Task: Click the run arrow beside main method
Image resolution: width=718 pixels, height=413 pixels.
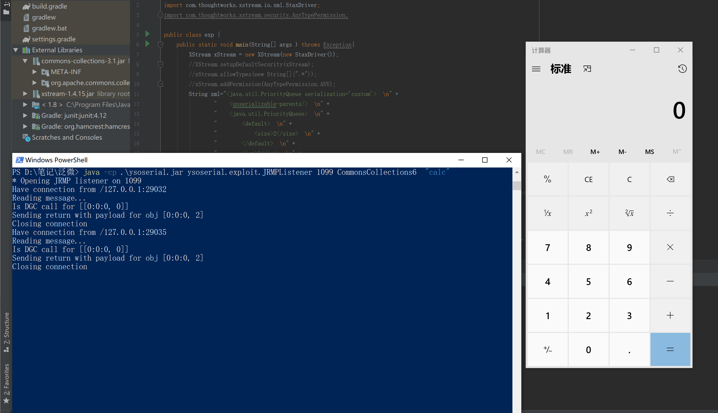Action: [147, 44]
